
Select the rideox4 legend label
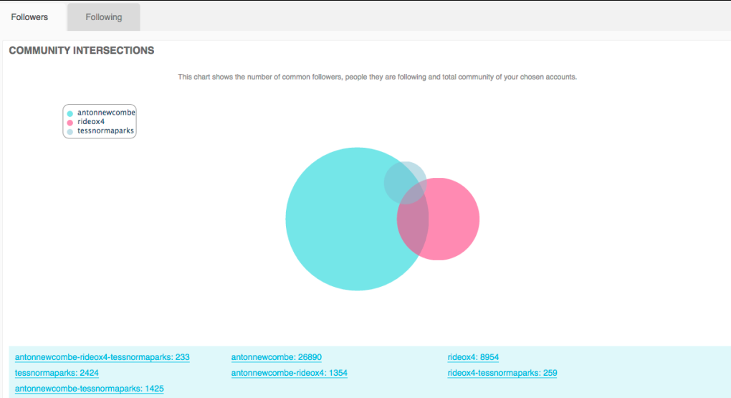tap(91, 122)
